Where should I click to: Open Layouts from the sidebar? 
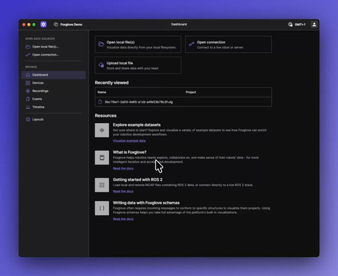pos(53,119)
